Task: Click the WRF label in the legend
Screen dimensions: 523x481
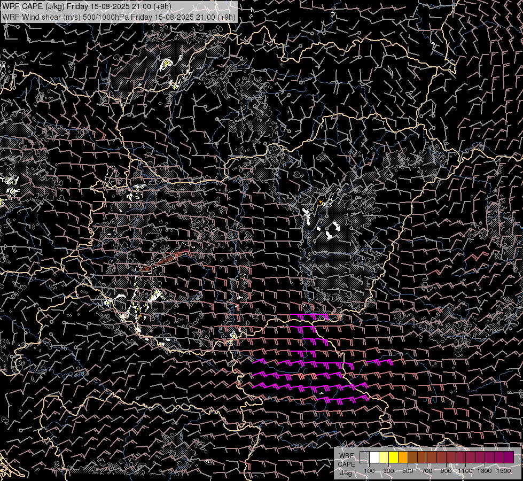Action: pos(347,456)
